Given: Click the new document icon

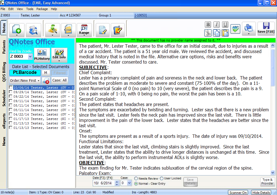Looking at the screenshot, I should click(17, 29).
